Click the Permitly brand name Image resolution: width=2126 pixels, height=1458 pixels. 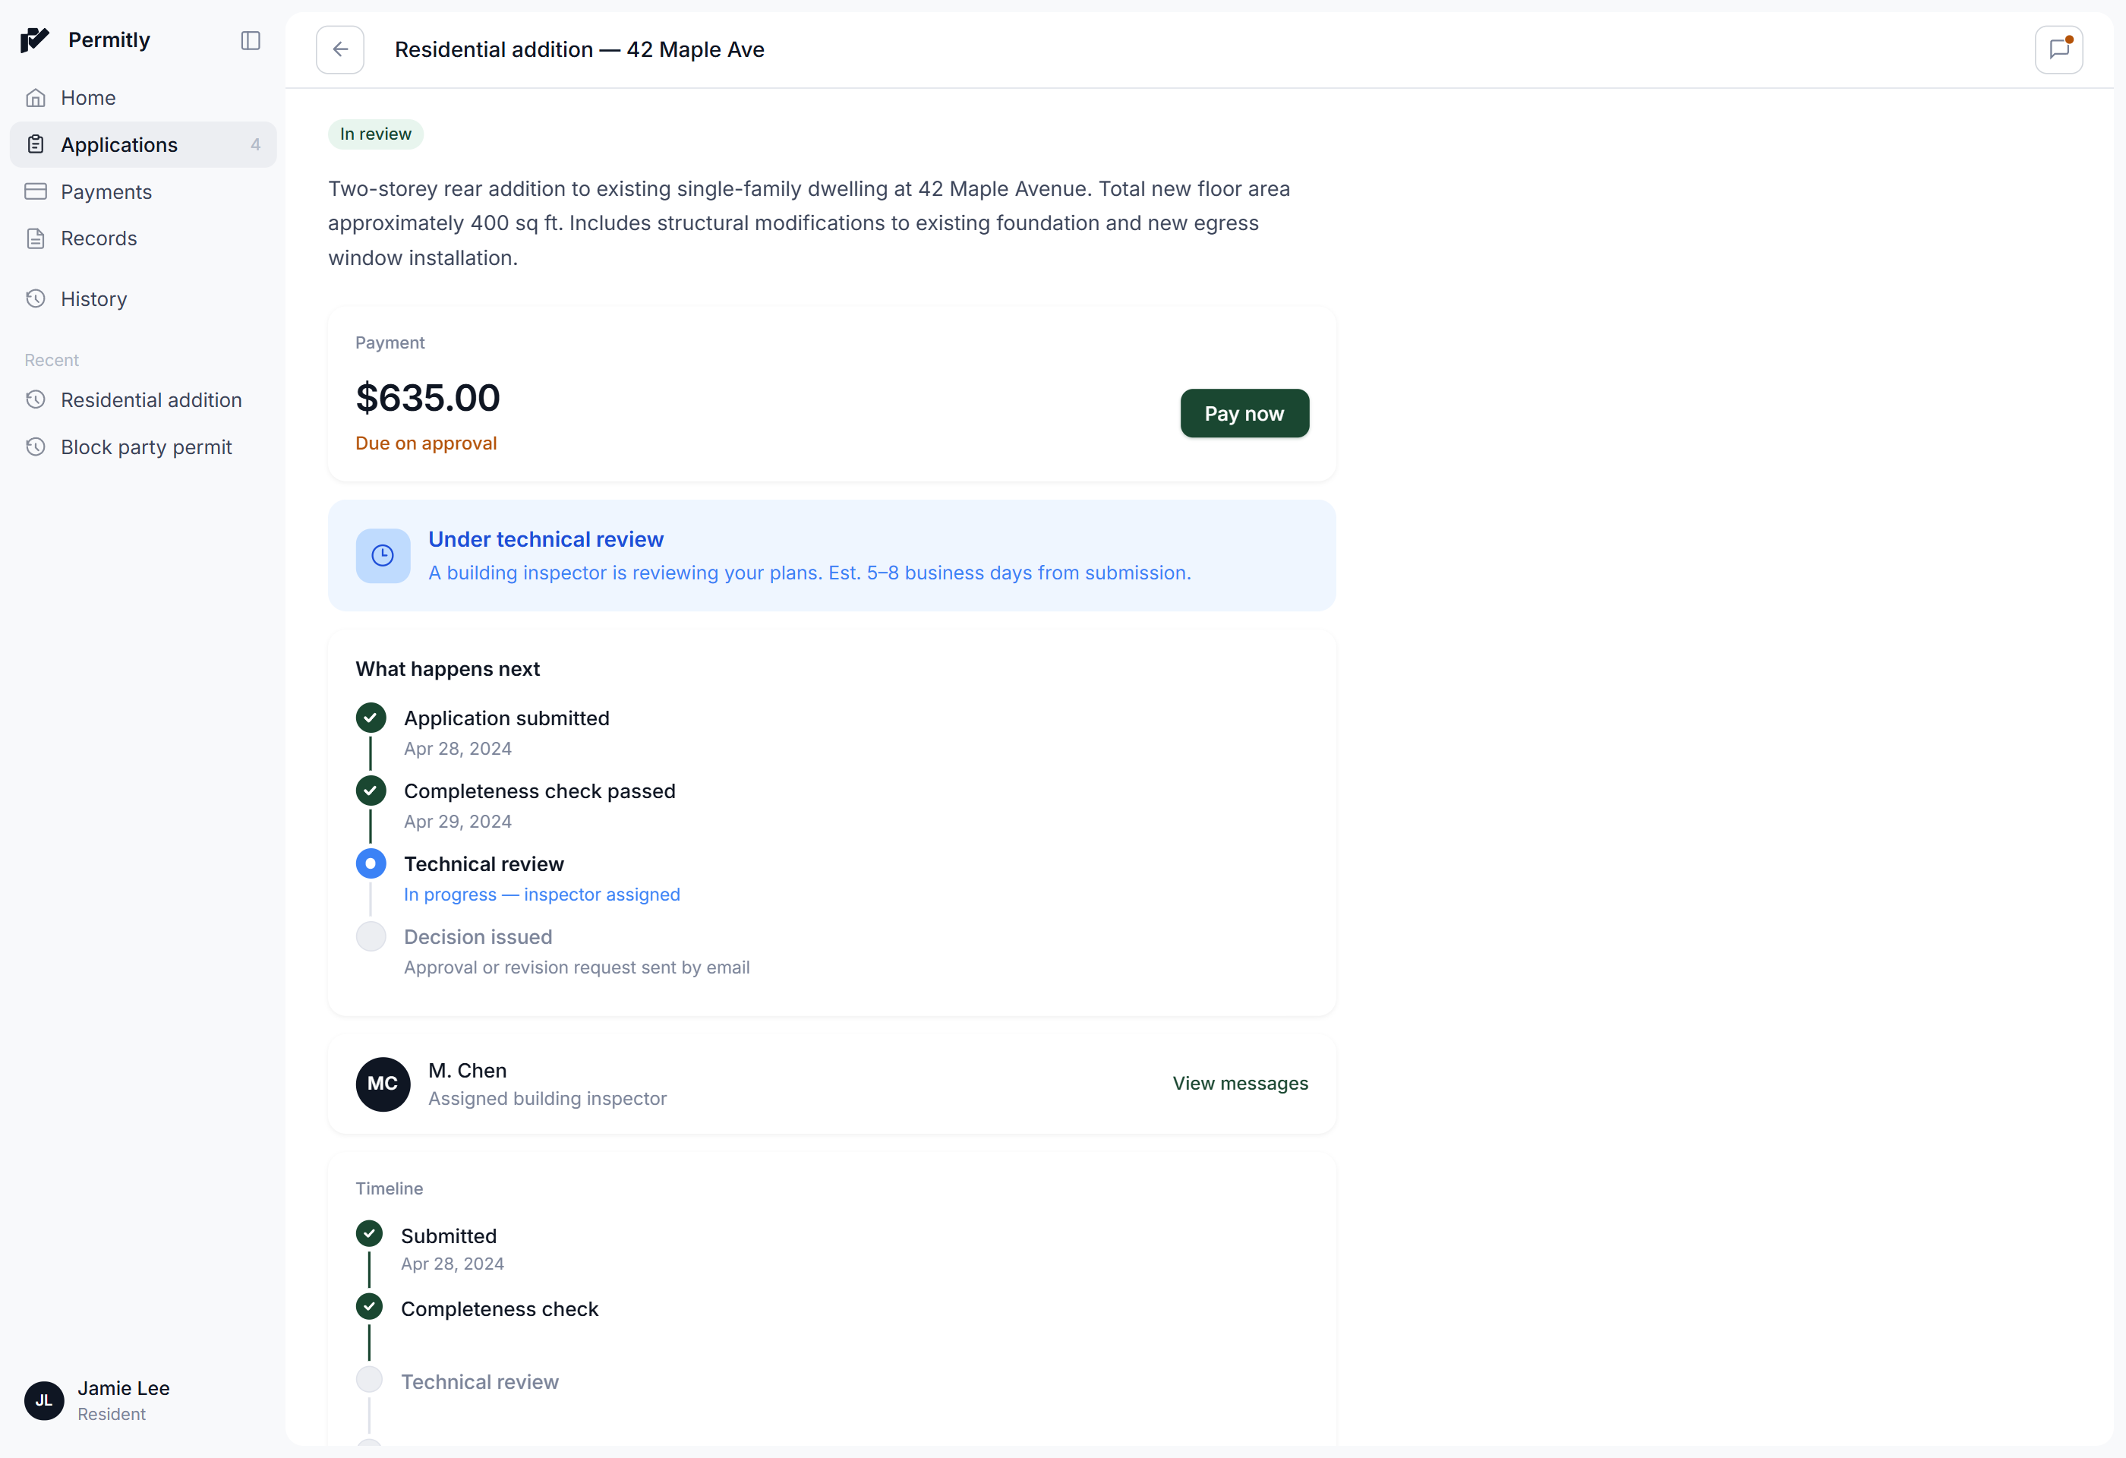coord(110,40)
